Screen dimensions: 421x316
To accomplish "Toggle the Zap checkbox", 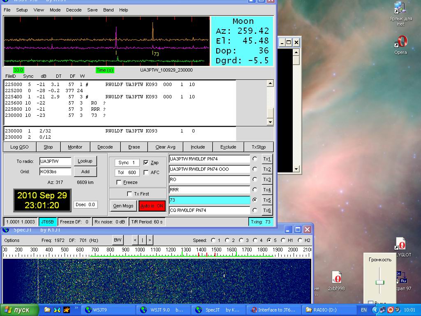I will 146,163.
